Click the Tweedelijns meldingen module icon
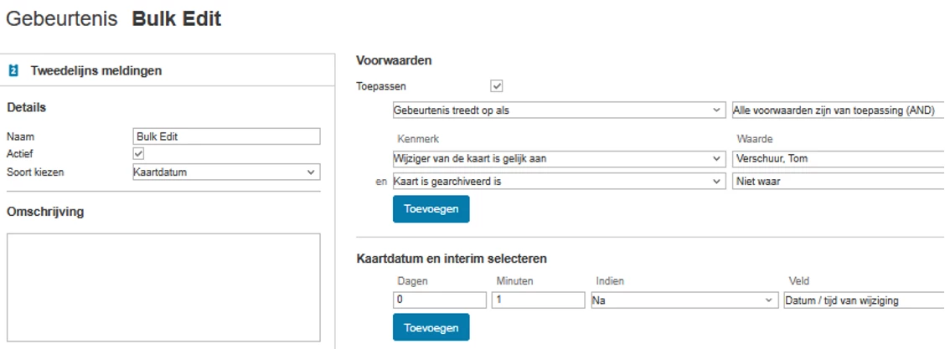Image resolution: width=945 pixels, height=349 pixels. (x=13, y=71)
